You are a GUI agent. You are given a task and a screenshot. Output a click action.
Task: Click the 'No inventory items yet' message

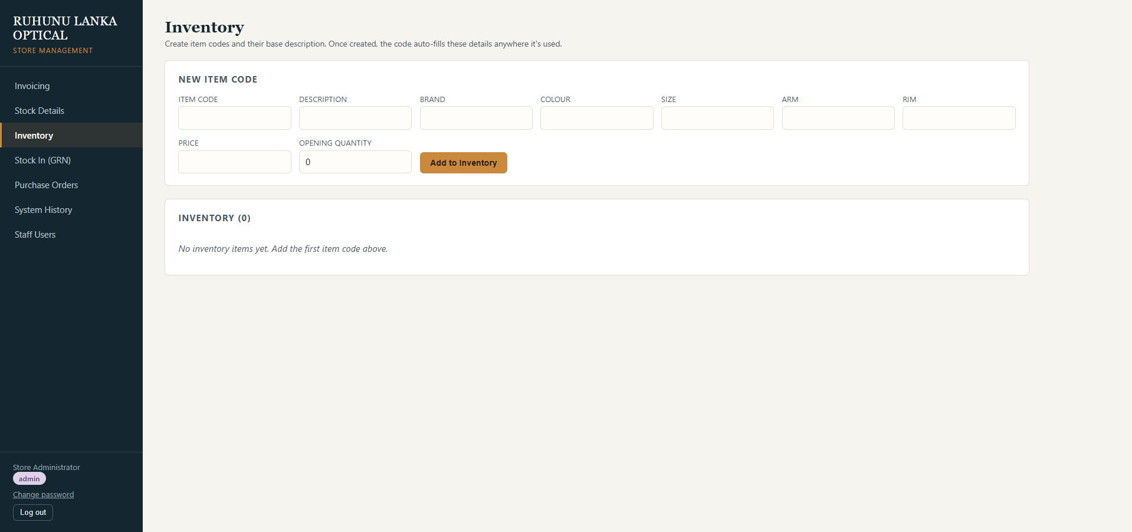tap(283, 249)
